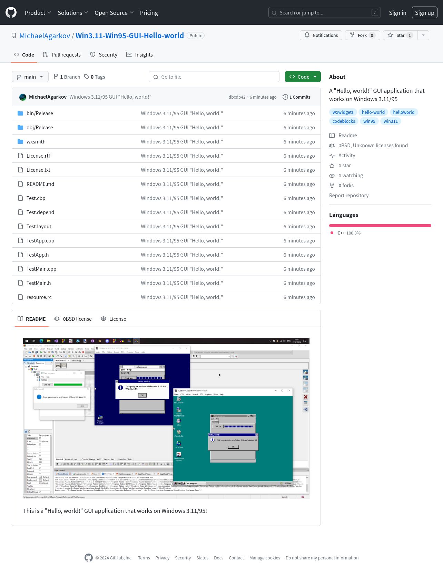Open the Activity link
The height and width of the screenshot is (577, 443).
point(342,156)
